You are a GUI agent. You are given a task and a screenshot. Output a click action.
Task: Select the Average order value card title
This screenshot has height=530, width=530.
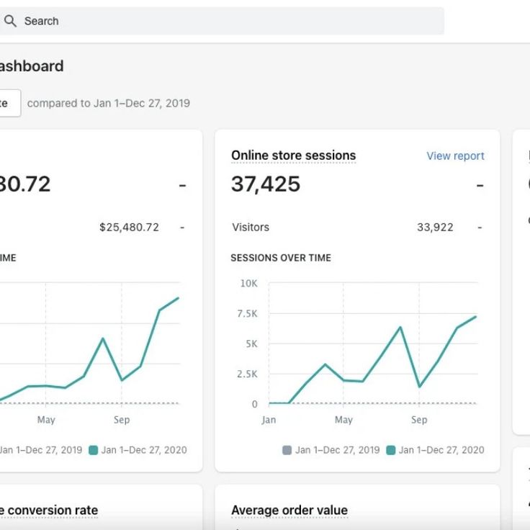289,511
